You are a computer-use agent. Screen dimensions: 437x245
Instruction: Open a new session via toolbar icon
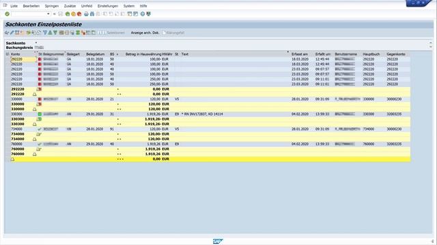(x=130, y=14)
